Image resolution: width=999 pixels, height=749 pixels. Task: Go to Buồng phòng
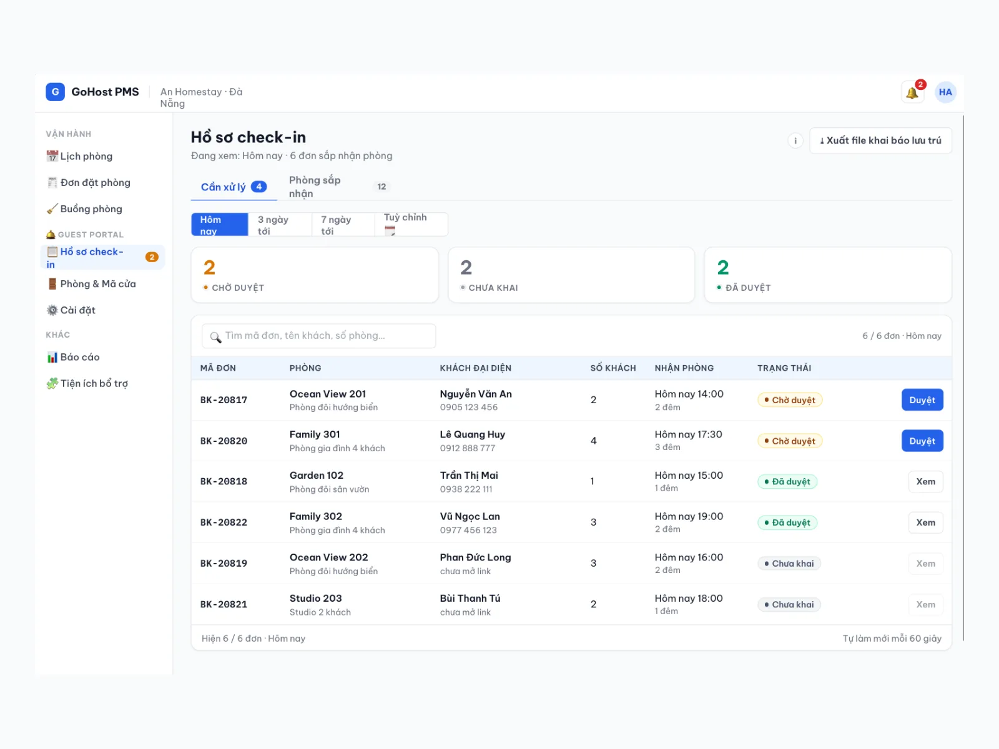pos(102,208)
